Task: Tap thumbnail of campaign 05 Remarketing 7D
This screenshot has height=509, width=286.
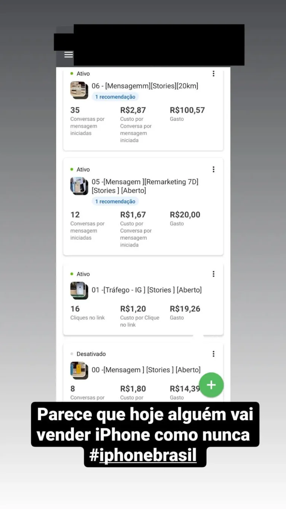Action: click(x=79, y=186)
